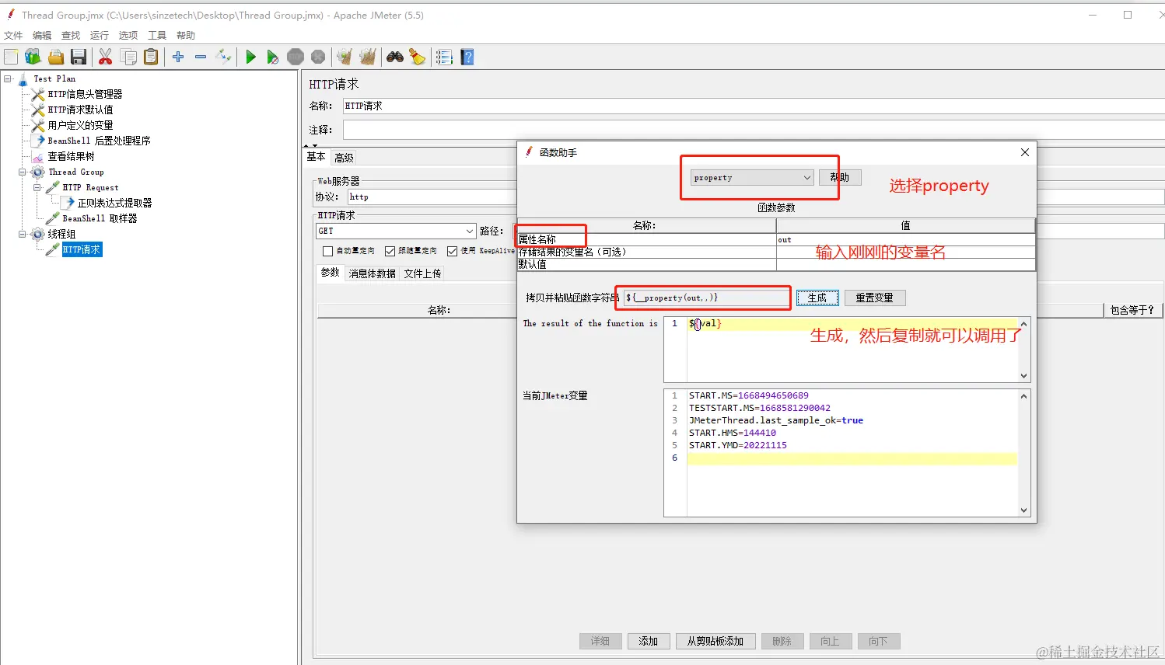Open the 编辑 menu
1165x665 pixels.
42,35
